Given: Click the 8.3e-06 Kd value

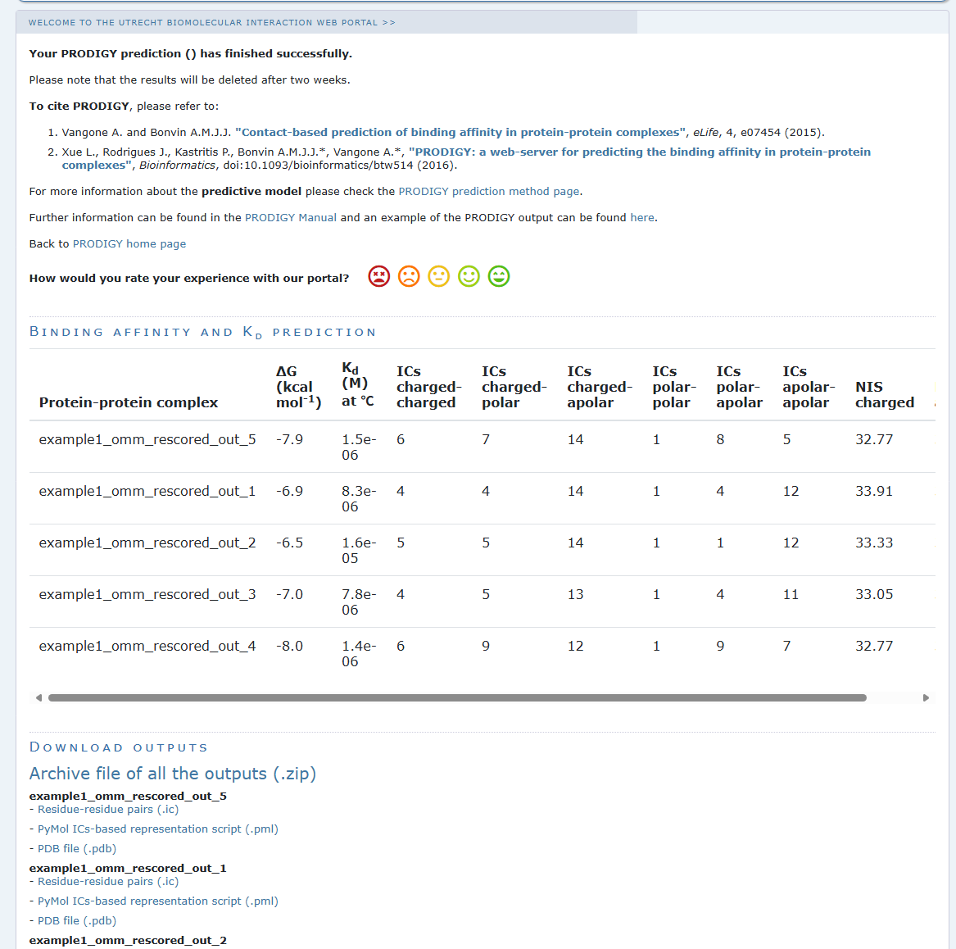Looking at the screenshot, I should pyautogui.click(x=359, y=499).
